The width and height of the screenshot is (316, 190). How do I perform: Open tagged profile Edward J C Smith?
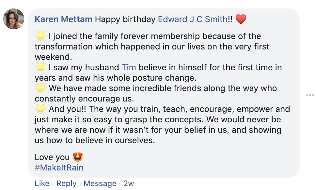click(x=192, y=19)
